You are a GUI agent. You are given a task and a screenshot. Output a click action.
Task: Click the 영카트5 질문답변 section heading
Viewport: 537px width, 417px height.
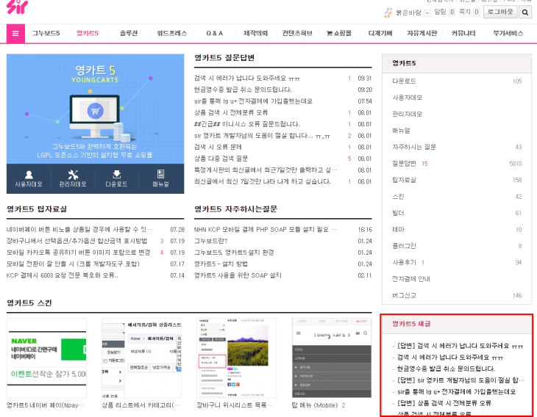click(224, 58)
